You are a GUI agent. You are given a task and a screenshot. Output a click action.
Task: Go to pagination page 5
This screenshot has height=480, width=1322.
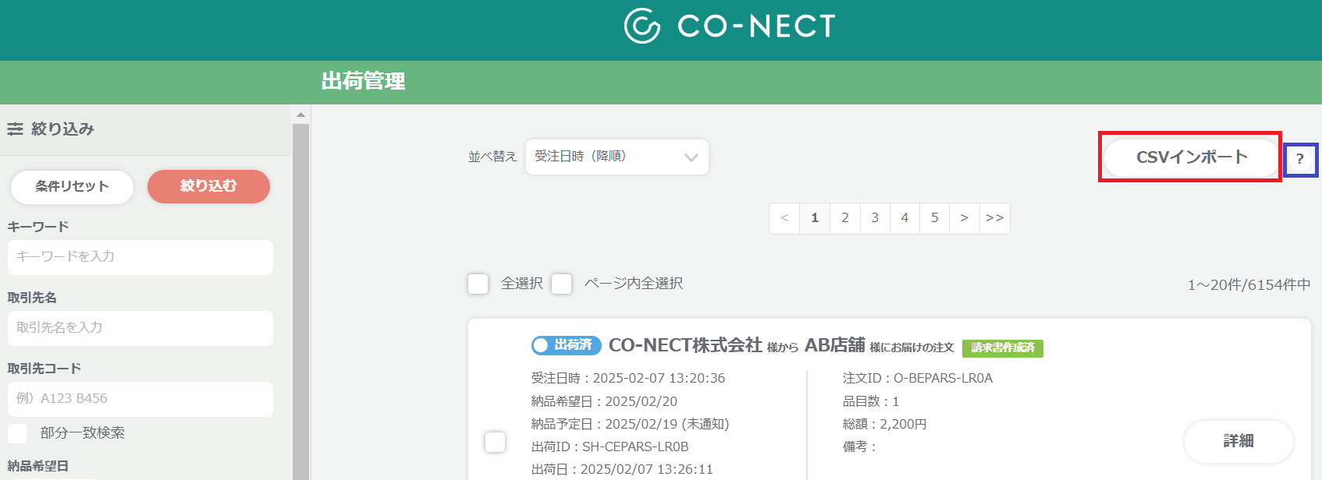(934, 218)
